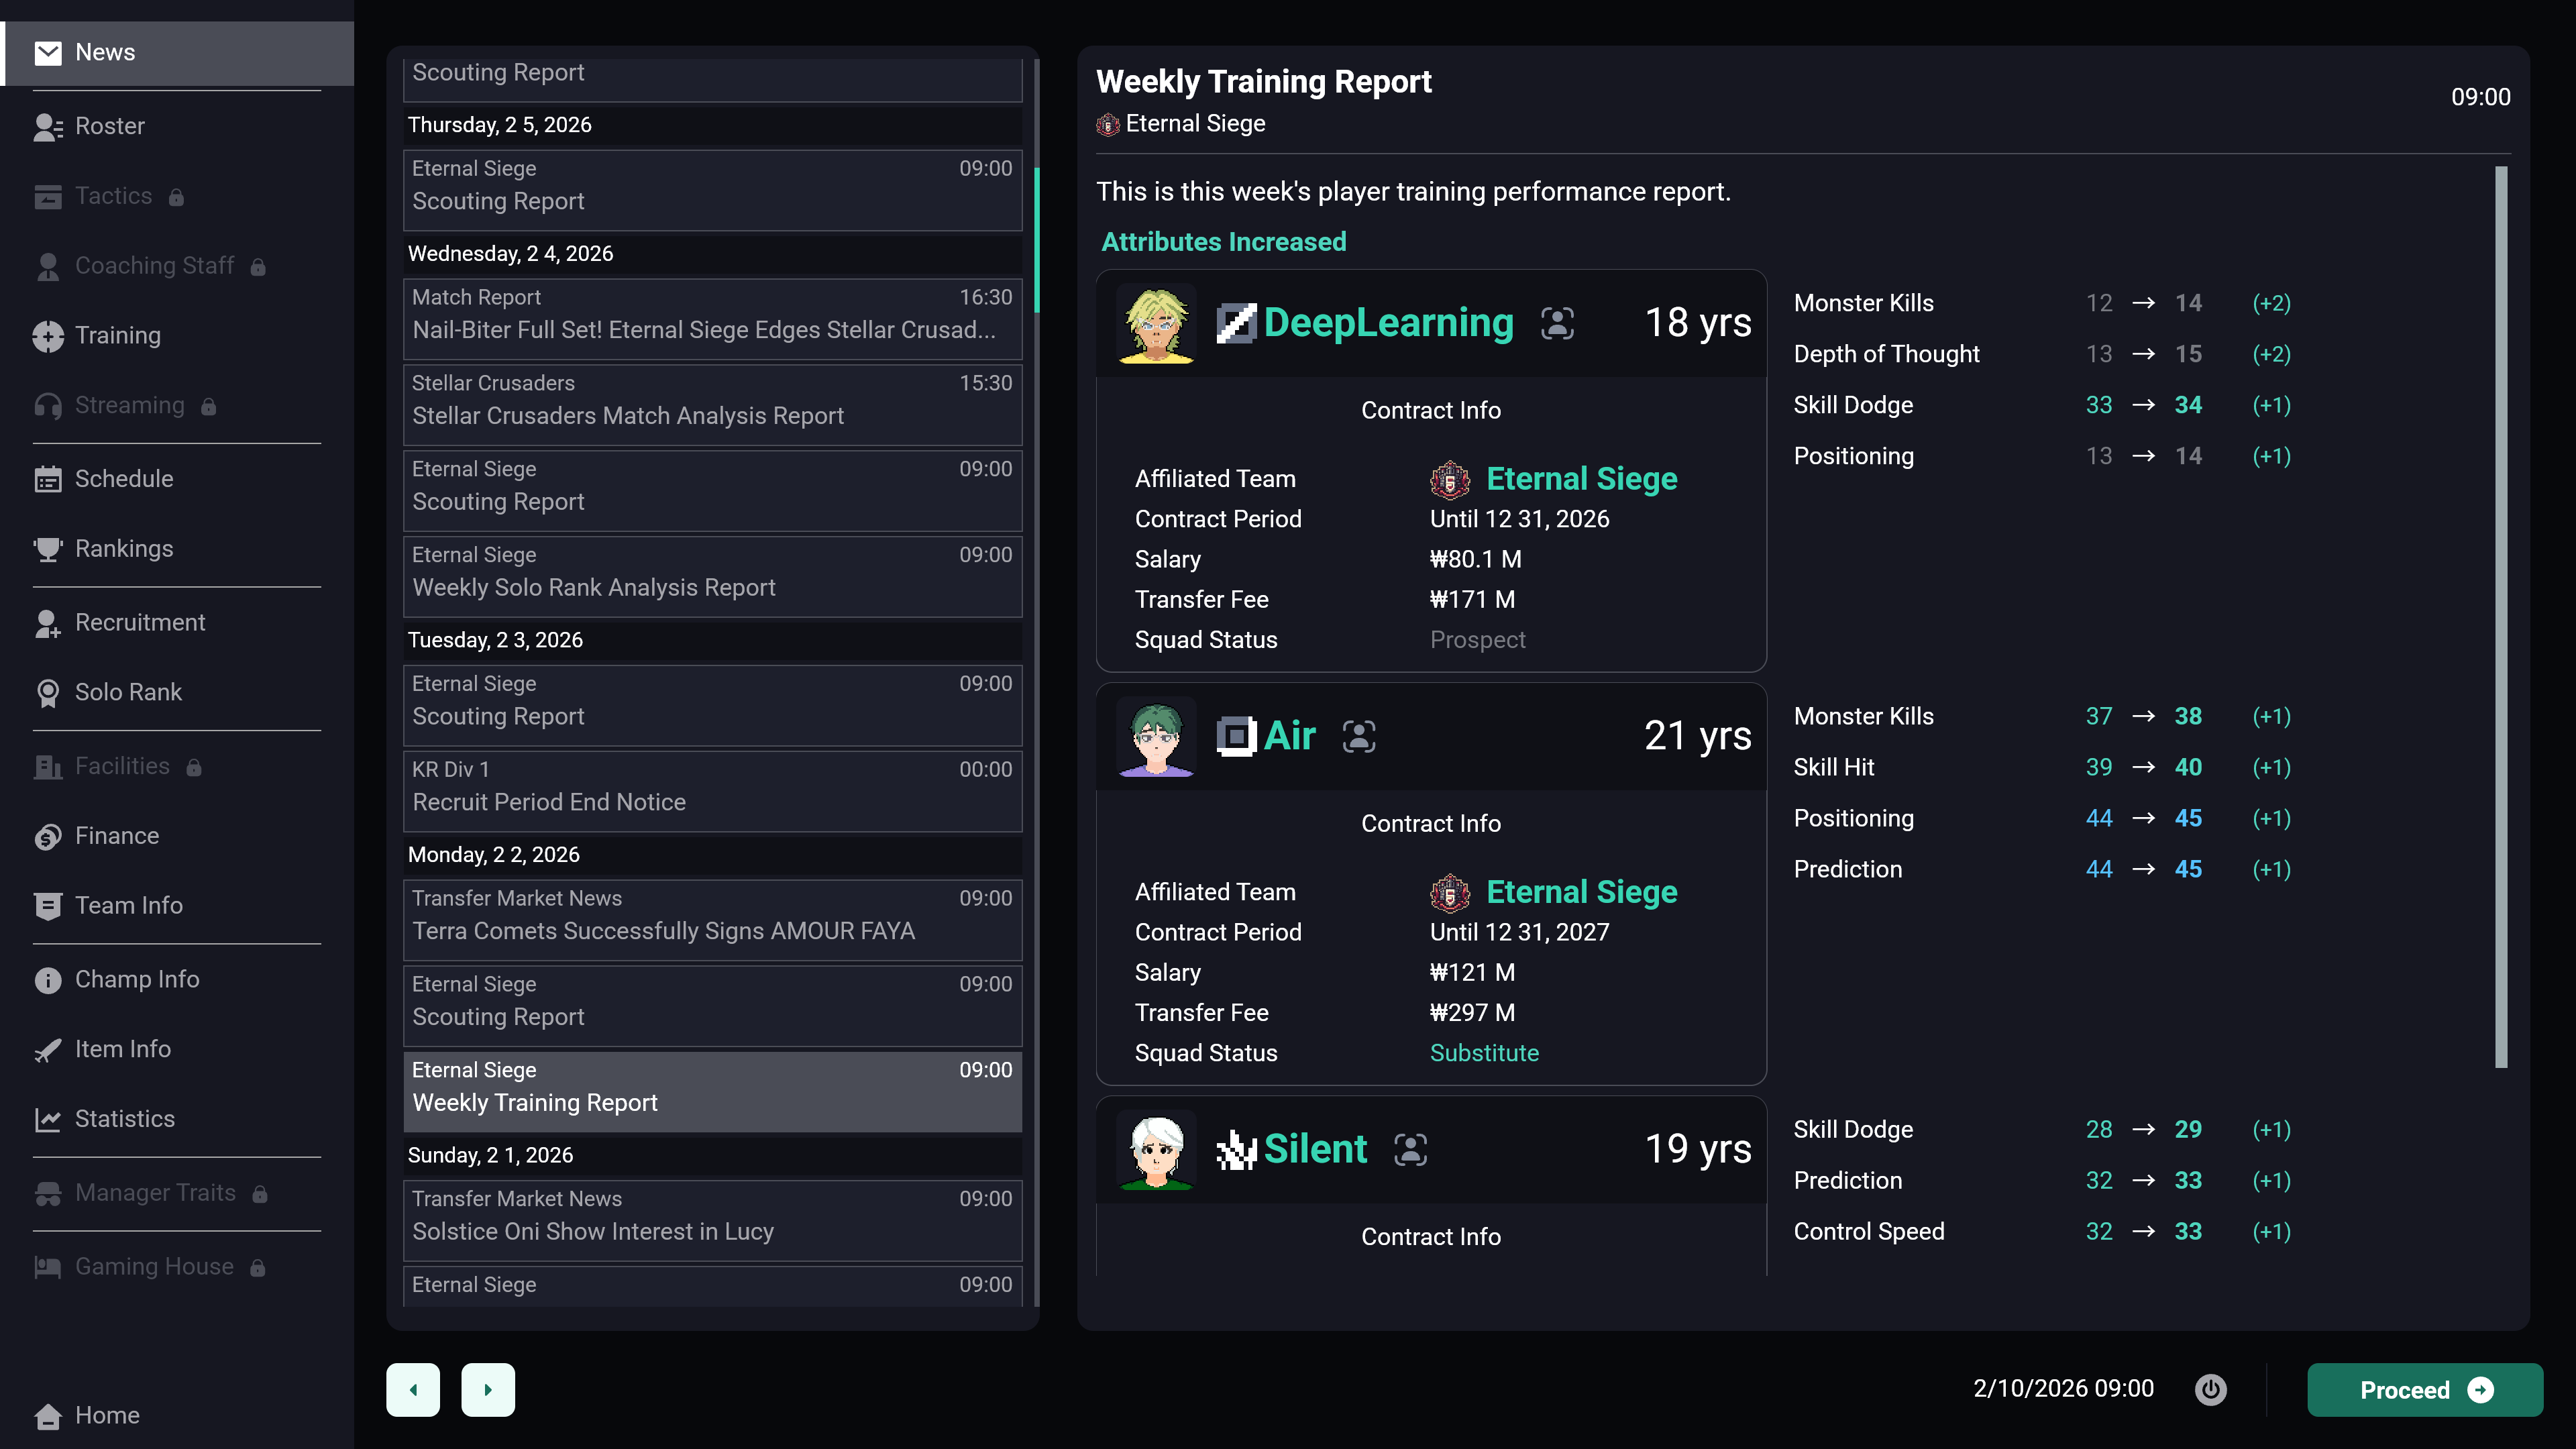Click Silent's avatar thumbnail

(x=1156, y=1149)
